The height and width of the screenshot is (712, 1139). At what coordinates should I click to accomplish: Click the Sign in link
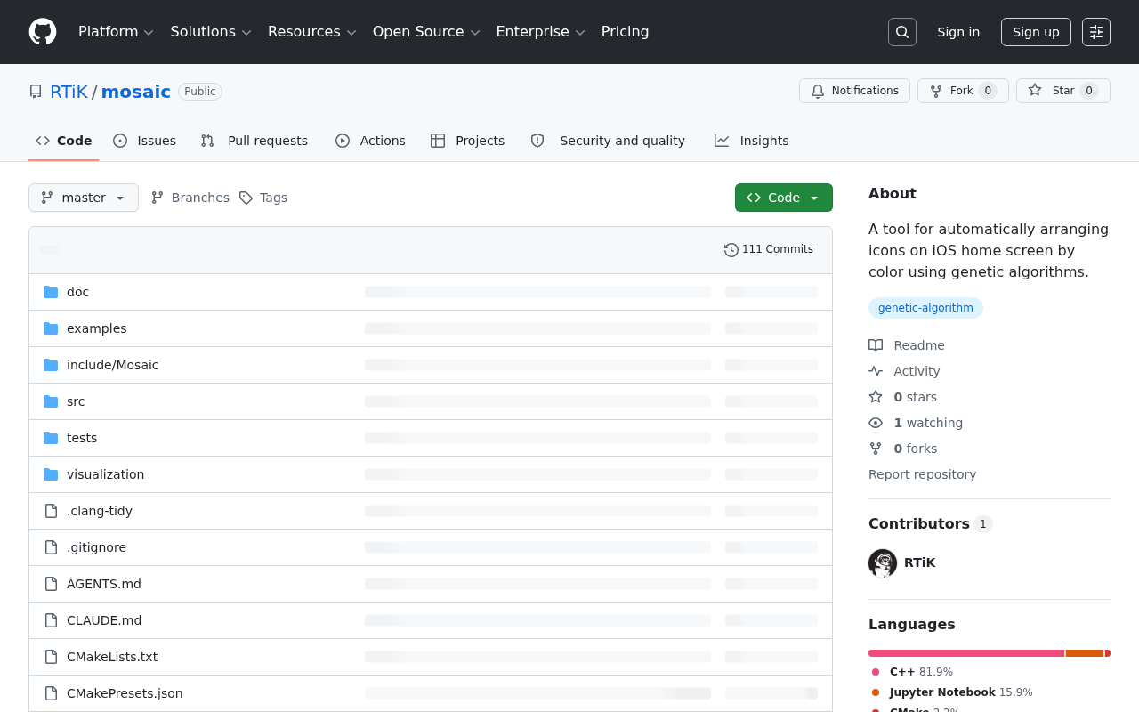pyautogui.click(x=958, y=32)
